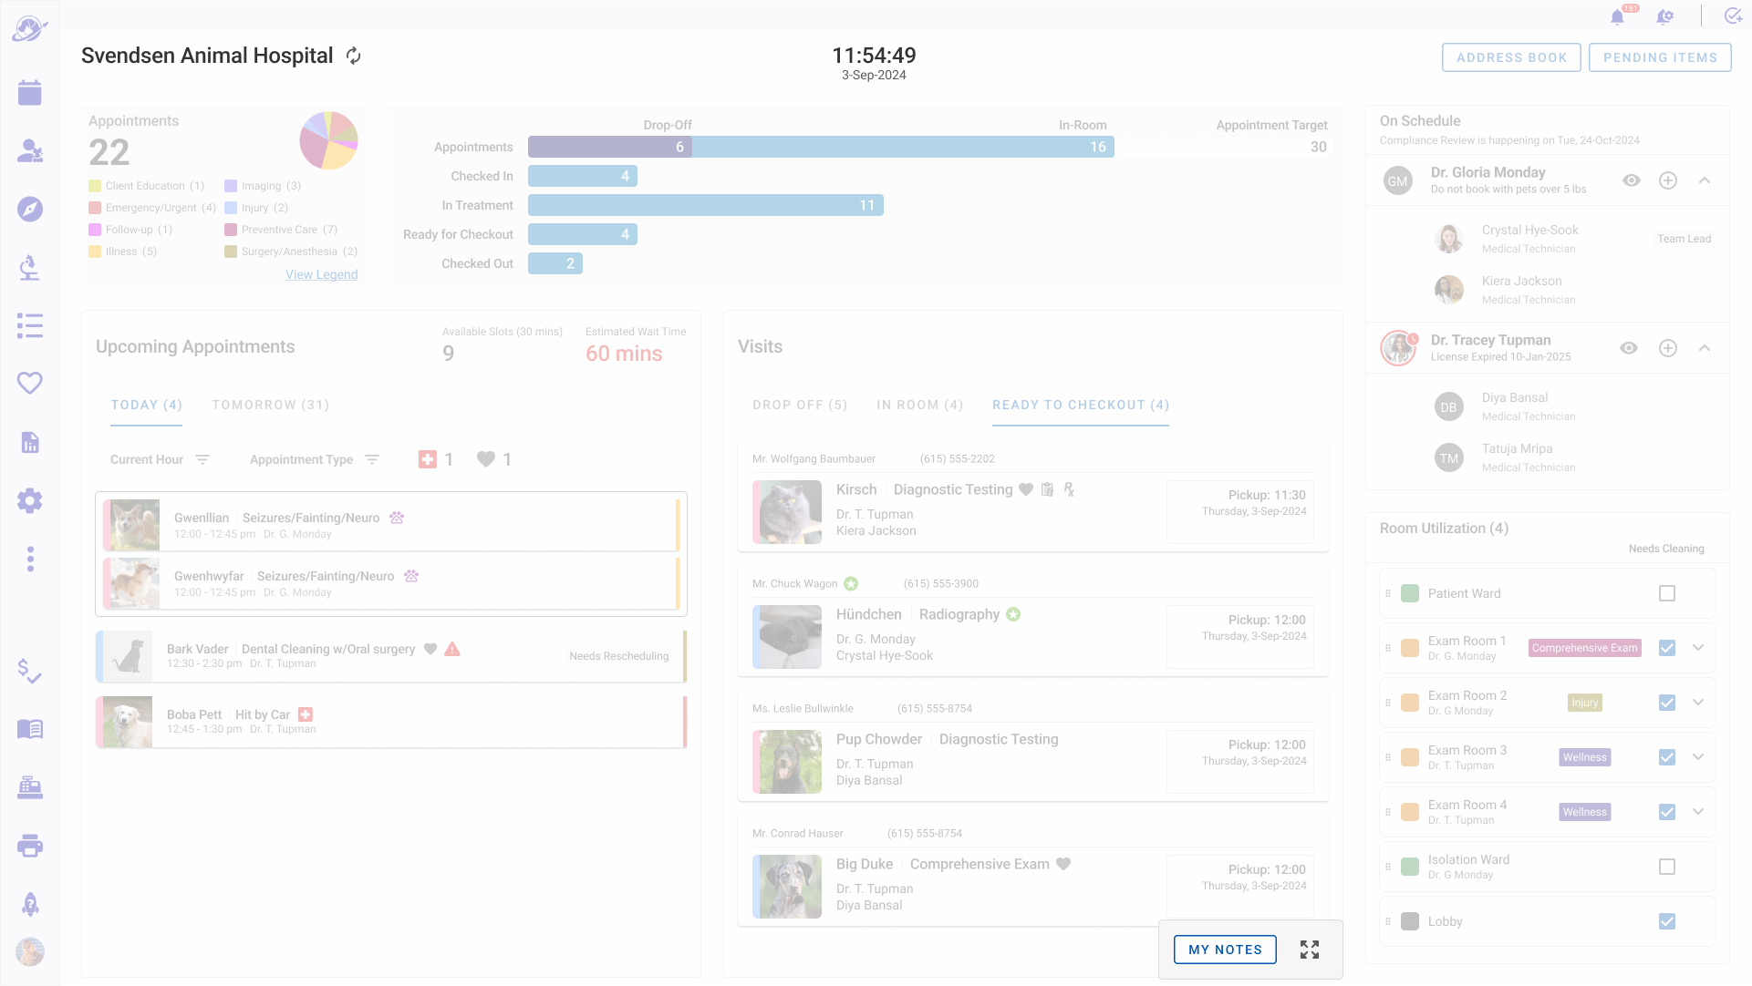Screen dimensions: 1752x986
Task: Click the expand fullscreen icon near My Notes
Action: tap(1310, 950)
